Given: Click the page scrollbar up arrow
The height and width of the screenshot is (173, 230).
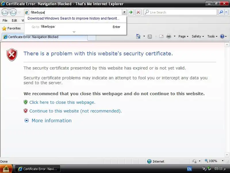Looking at the screenshot, I should (x=227, y=45).
